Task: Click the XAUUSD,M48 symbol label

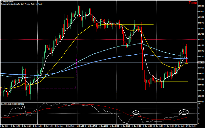Action: [x=8, y=2]
